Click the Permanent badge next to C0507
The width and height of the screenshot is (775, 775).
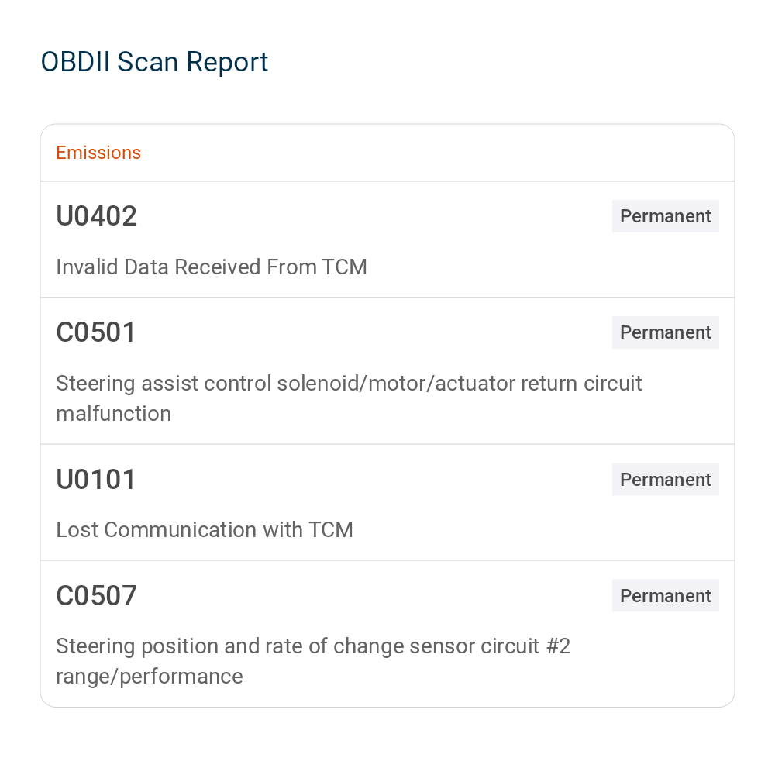tap(665, 595)
